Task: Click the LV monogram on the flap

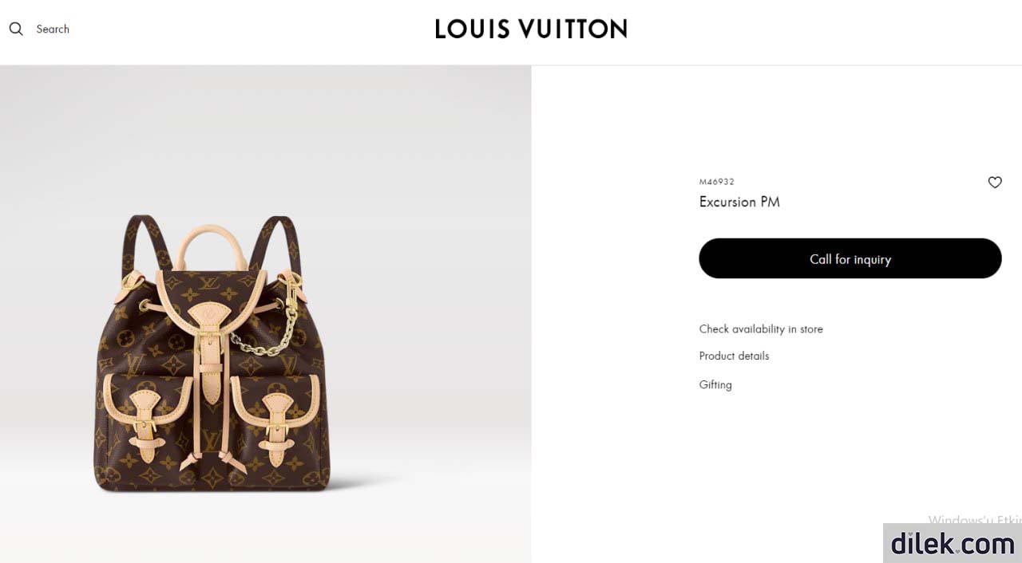Action: point(209,282)
